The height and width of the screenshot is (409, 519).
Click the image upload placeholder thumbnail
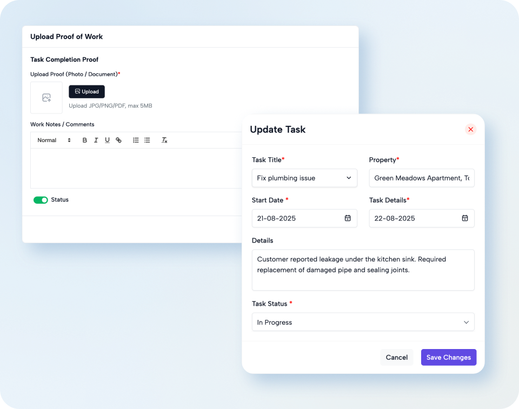(x=46, y=98)
